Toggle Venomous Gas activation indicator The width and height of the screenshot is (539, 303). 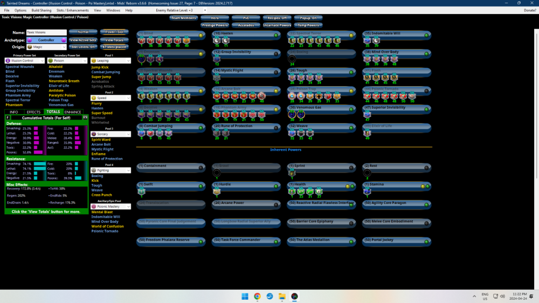pos(351,109)
